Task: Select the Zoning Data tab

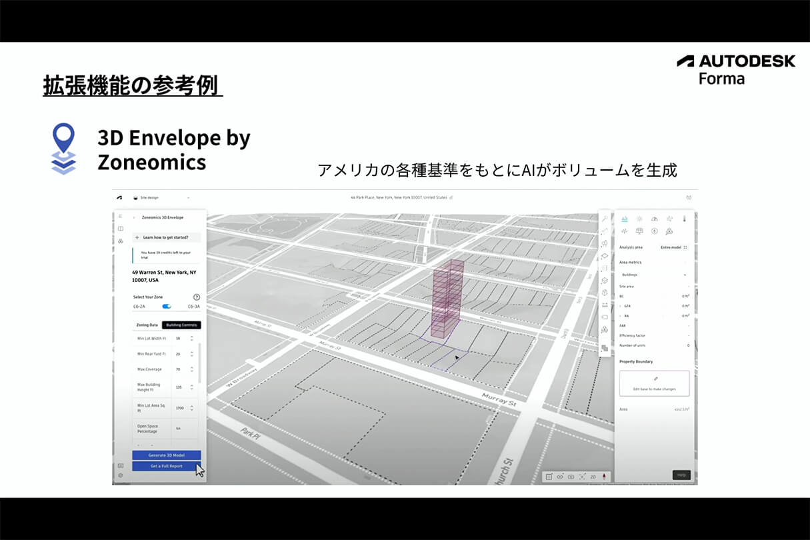Action: tap(147, 325)
